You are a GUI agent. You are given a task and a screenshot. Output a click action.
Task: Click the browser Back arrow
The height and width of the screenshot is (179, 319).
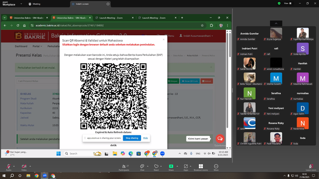pos(5,25)
